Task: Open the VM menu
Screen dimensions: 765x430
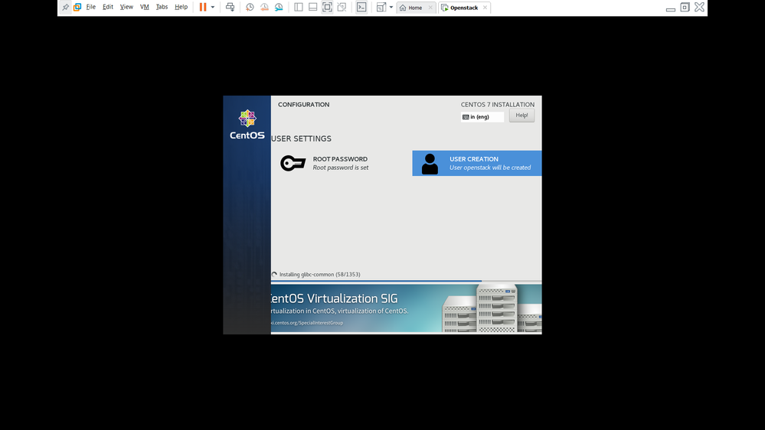Action: pos(144,7)
